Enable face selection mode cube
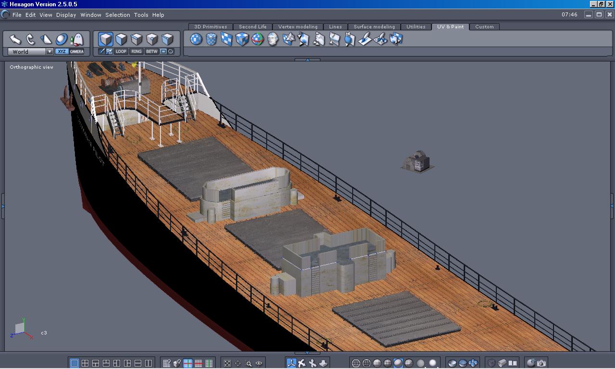The width and height of the screenshot is (615, 369). [121, 39]
